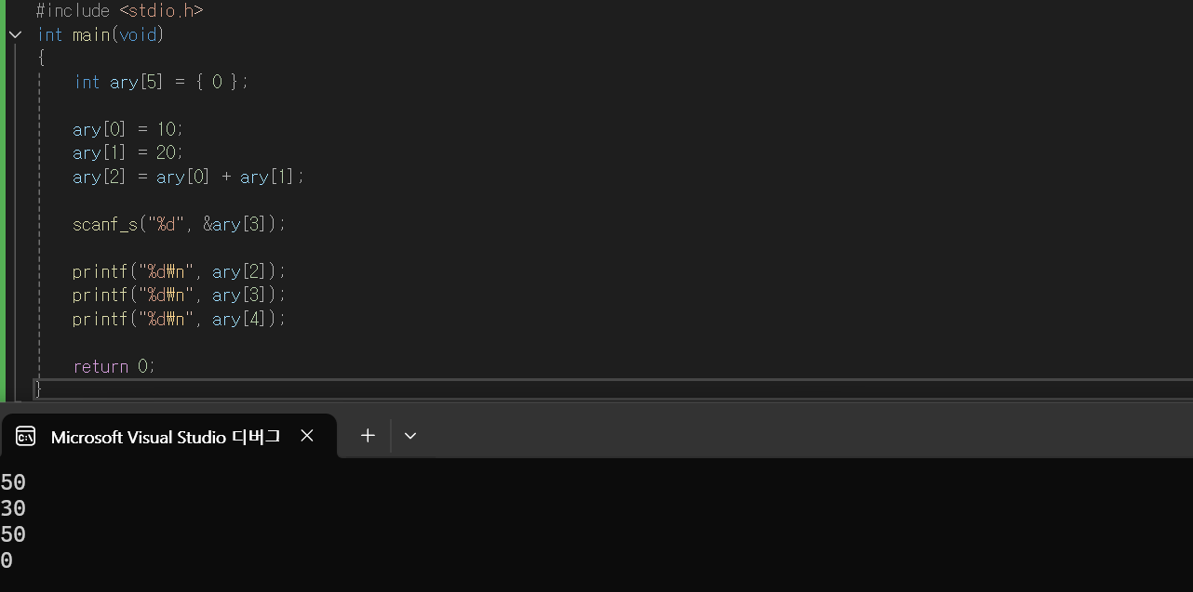Screen dimensions: 1193x592
Task: Click the int ary[5] declaration line
Action: pos(161,82)
